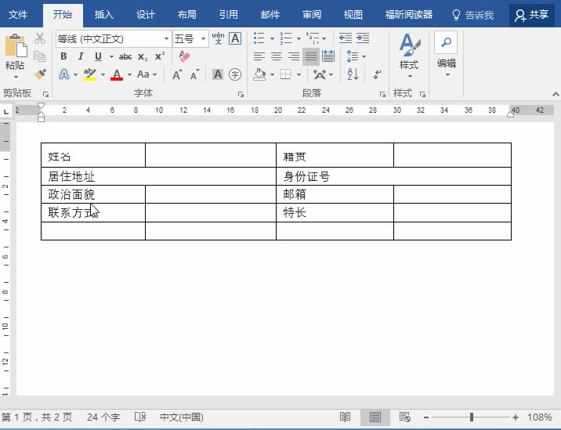Click the Format Painter brush icon

coord(41,74)
